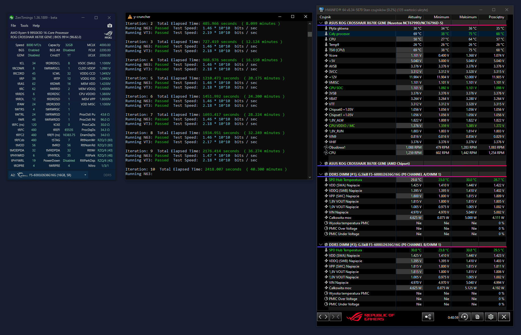Open the File menu in ZenTimings
Screen dimensions: 521x335
point(13,26)
